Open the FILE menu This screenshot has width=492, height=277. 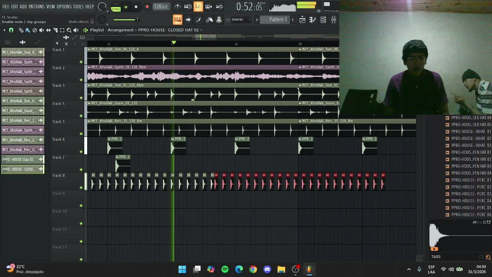[6, 7]
